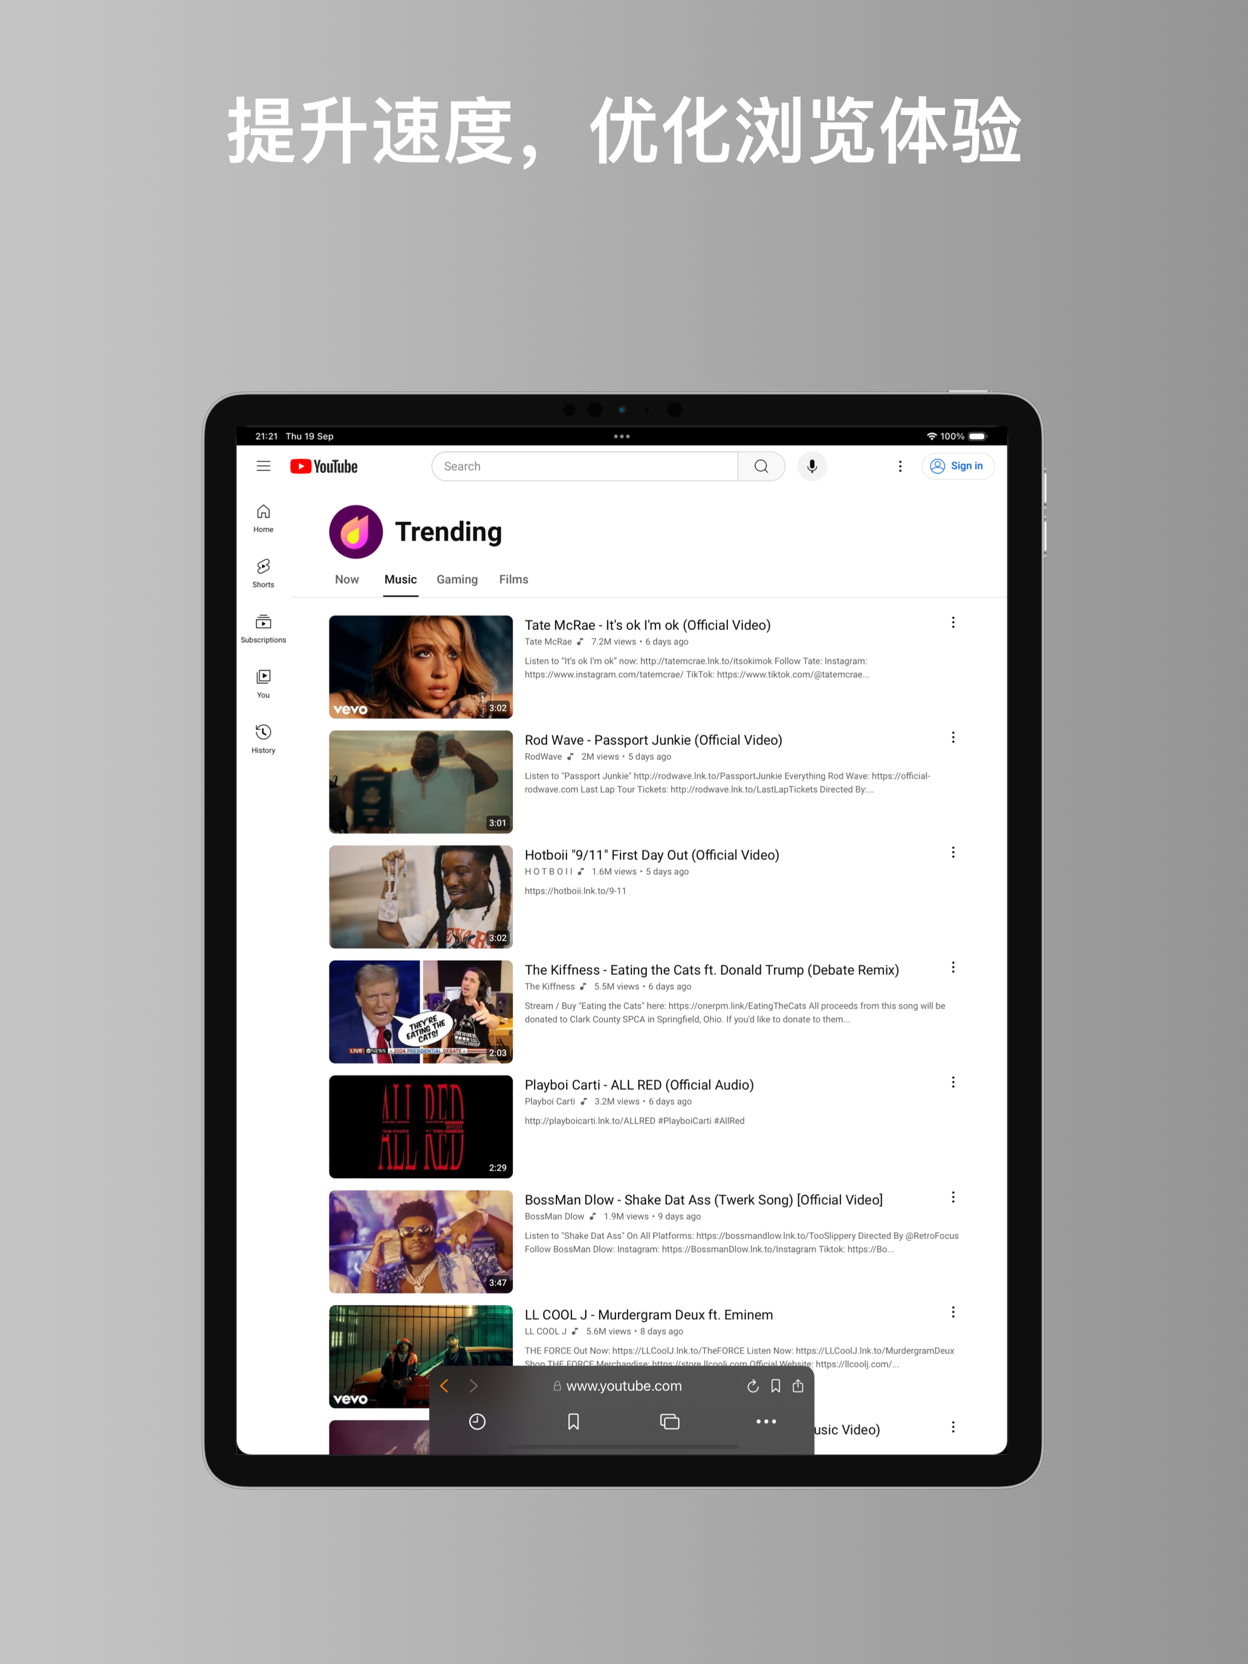Select the Music tab
This screenshot has height=1664, width=1248.
tap(400, 579)
